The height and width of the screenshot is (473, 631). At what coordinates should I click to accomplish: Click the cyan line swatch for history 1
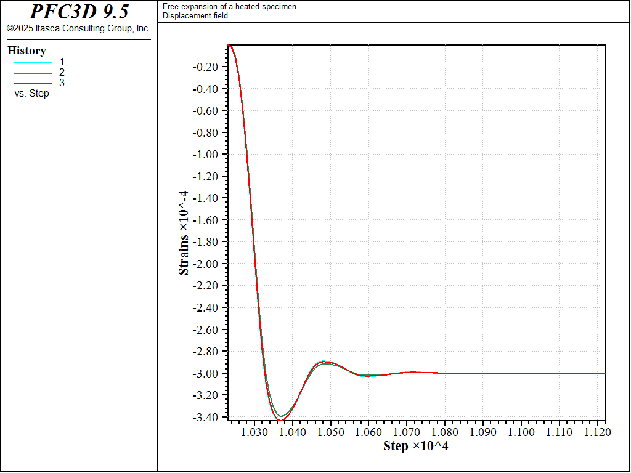(33, 63)
